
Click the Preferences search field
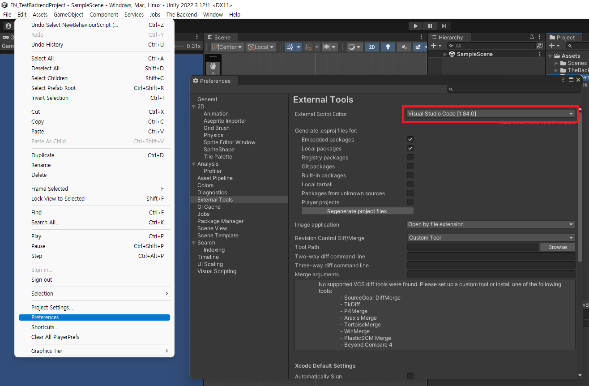point(513,90)
